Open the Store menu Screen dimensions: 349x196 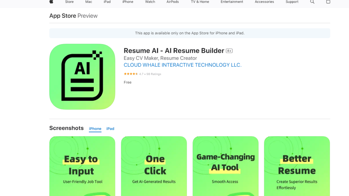pos(69,2)
